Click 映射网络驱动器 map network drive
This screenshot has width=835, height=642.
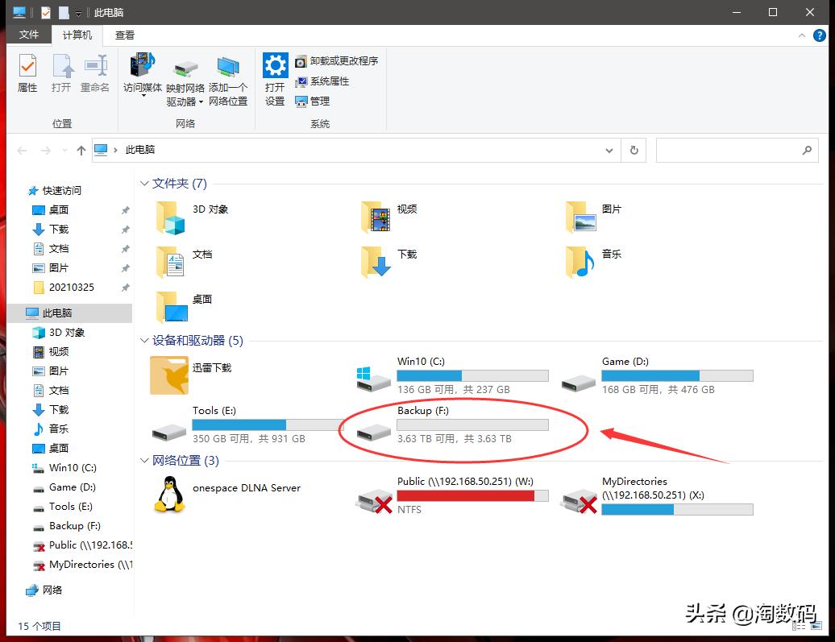[x=185, y=84]
